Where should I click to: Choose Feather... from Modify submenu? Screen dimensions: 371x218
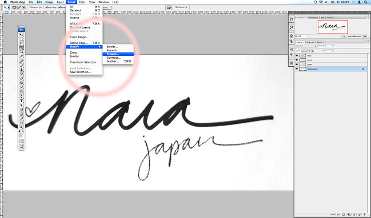118,62
